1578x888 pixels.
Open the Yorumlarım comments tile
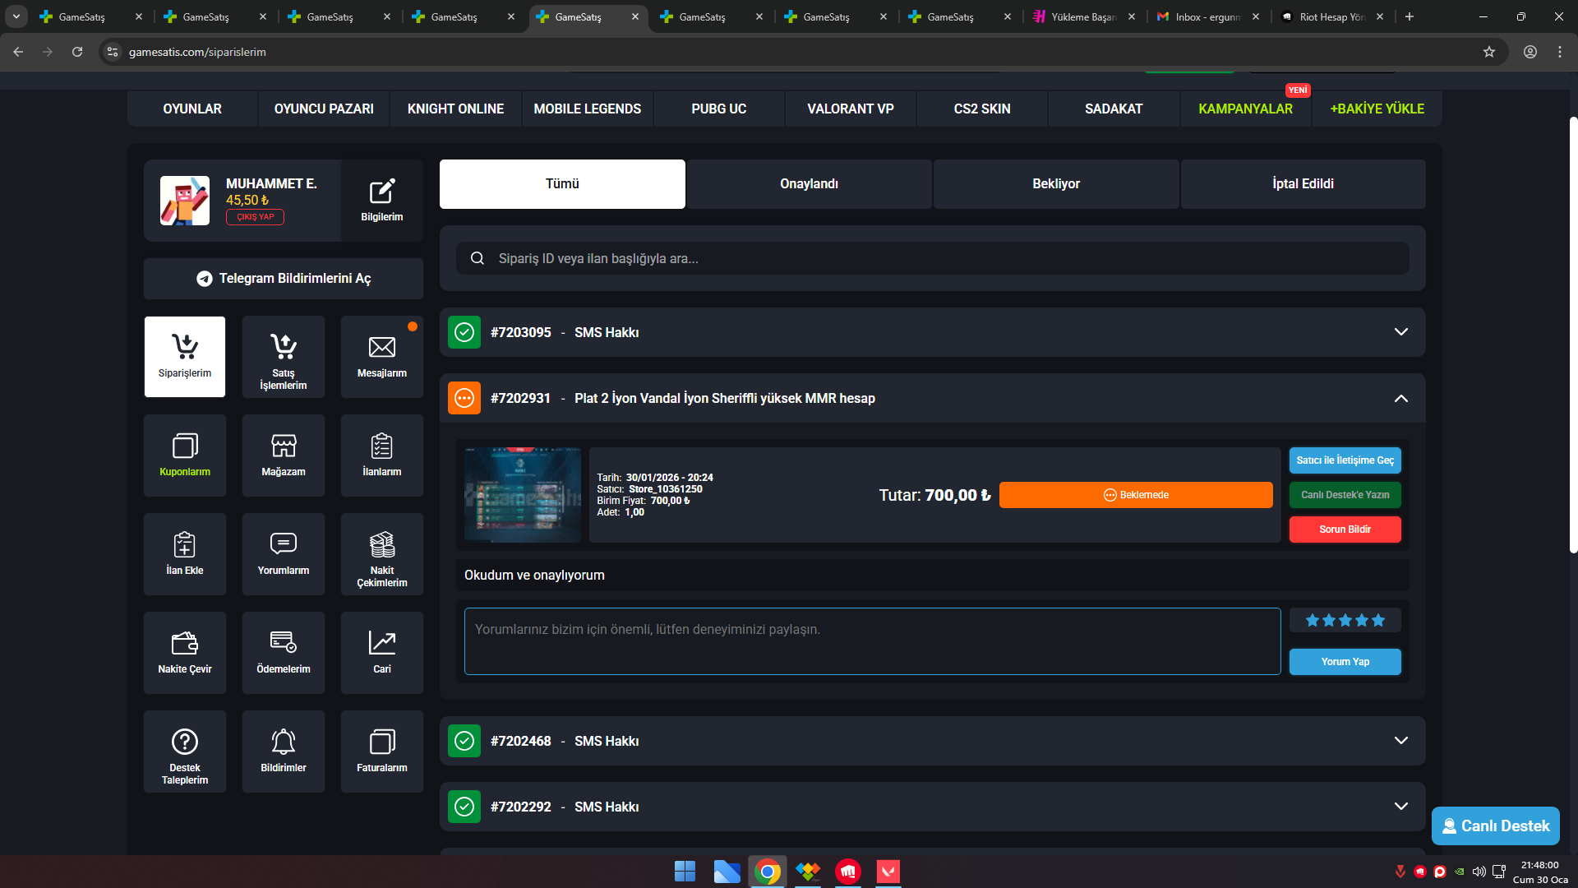pyautogui.click(x=284, y=554)
